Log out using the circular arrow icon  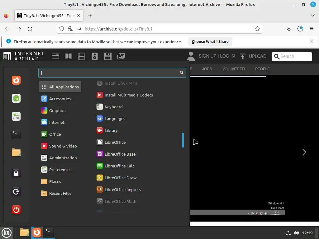click(16, 192)
